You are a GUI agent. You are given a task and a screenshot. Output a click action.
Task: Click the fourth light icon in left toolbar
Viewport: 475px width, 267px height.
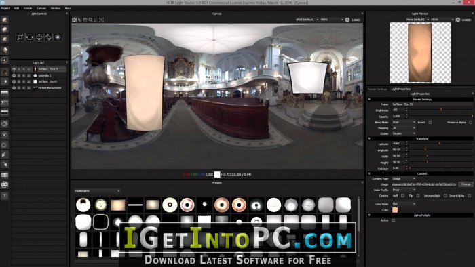(x=5, y=50)
